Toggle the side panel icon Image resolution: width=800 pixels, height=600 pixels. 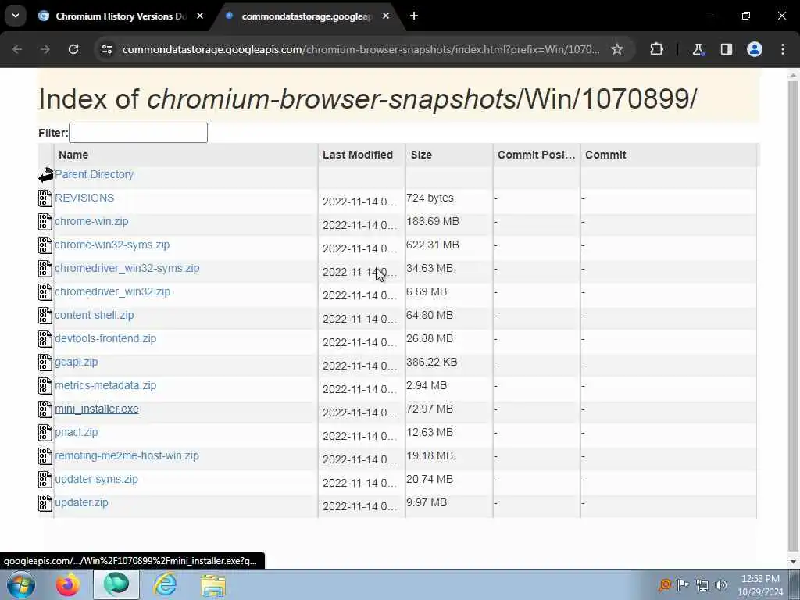[x=727, y=49]
